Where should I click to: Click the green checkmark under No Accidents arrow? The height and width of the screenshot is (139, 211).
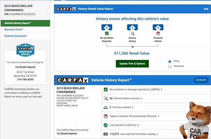(107, 33)
